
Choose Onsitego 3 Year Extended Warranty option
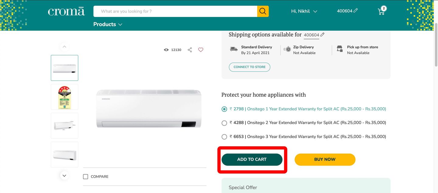pos(224,137)
